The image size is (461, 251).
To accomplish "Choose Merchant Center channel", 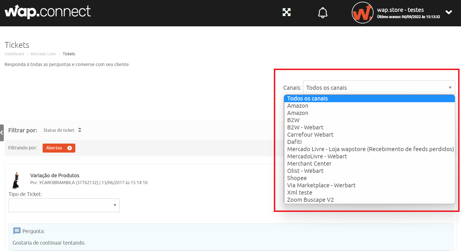I will click(x=369, y=164).
